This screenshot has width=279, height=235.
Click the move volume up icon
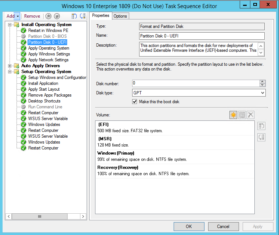tap(261, 126)
